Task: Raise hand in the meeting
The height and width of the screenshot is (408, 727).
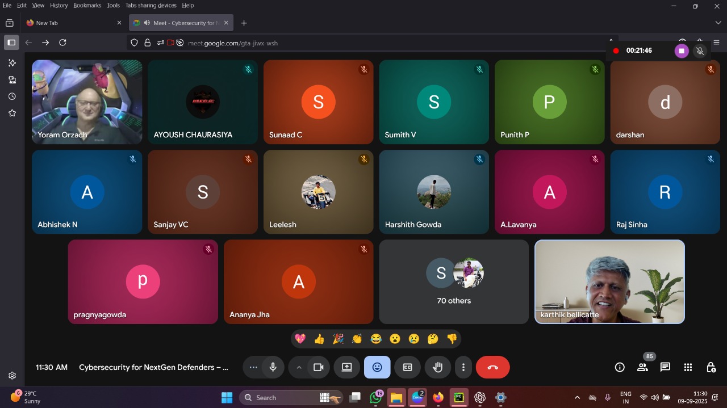Action: [437, 367]
